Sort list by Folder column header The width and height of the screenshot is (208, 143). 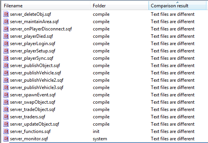click(x=119, y=6)
